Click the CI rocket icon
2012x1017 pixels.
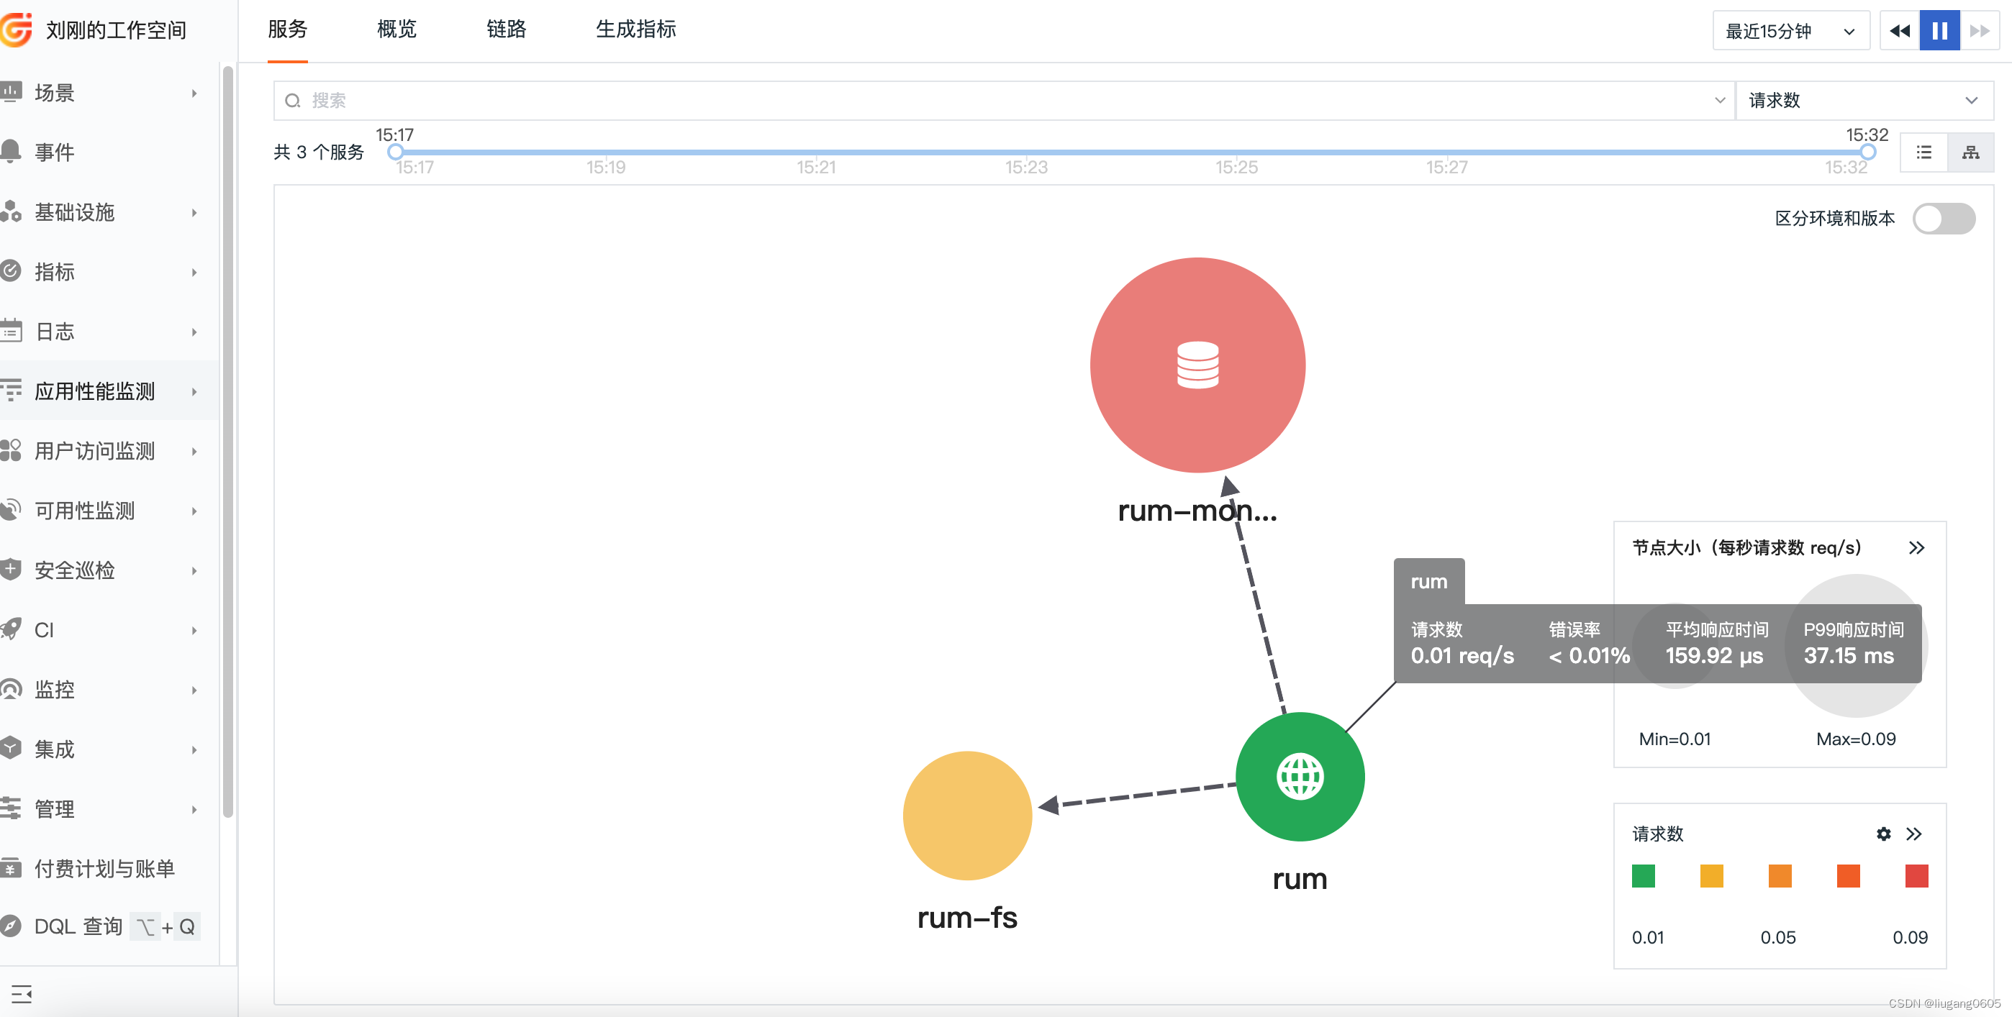click(11, 629)
